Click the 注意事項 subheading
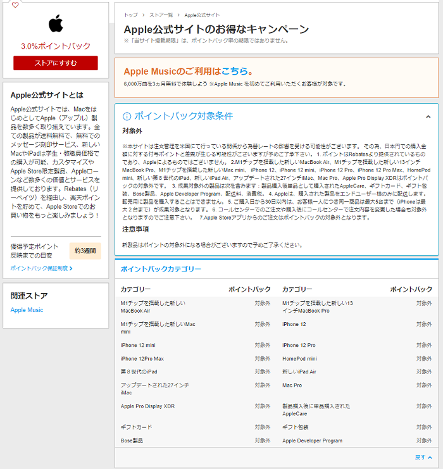 [135, 229]
